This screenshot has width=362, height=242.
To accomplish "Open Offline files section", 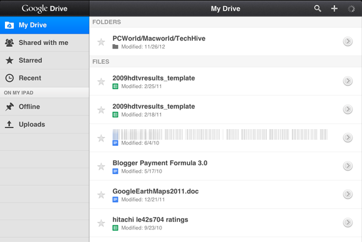I will [x=44, y=107].
